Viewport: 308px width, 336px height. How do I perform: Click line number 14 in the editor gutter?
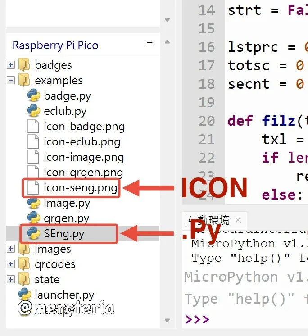pyautogui.click(x=207, y=10)
